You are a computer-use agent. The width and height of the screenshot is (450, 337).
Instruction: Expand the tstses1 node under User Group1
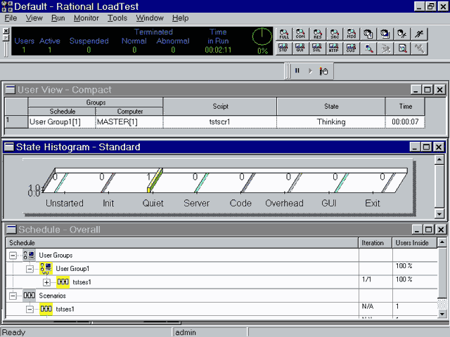click(46, 282)
